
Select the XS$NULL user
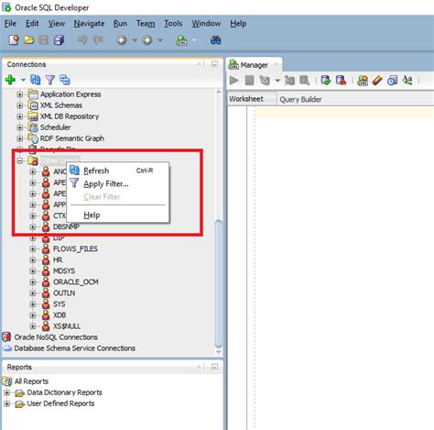pyautogui.click(x=67, y=326)
